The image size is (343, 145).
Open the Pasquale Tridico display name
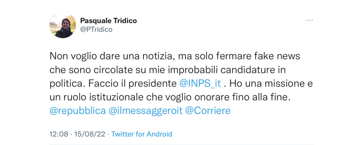pos(109,21)
